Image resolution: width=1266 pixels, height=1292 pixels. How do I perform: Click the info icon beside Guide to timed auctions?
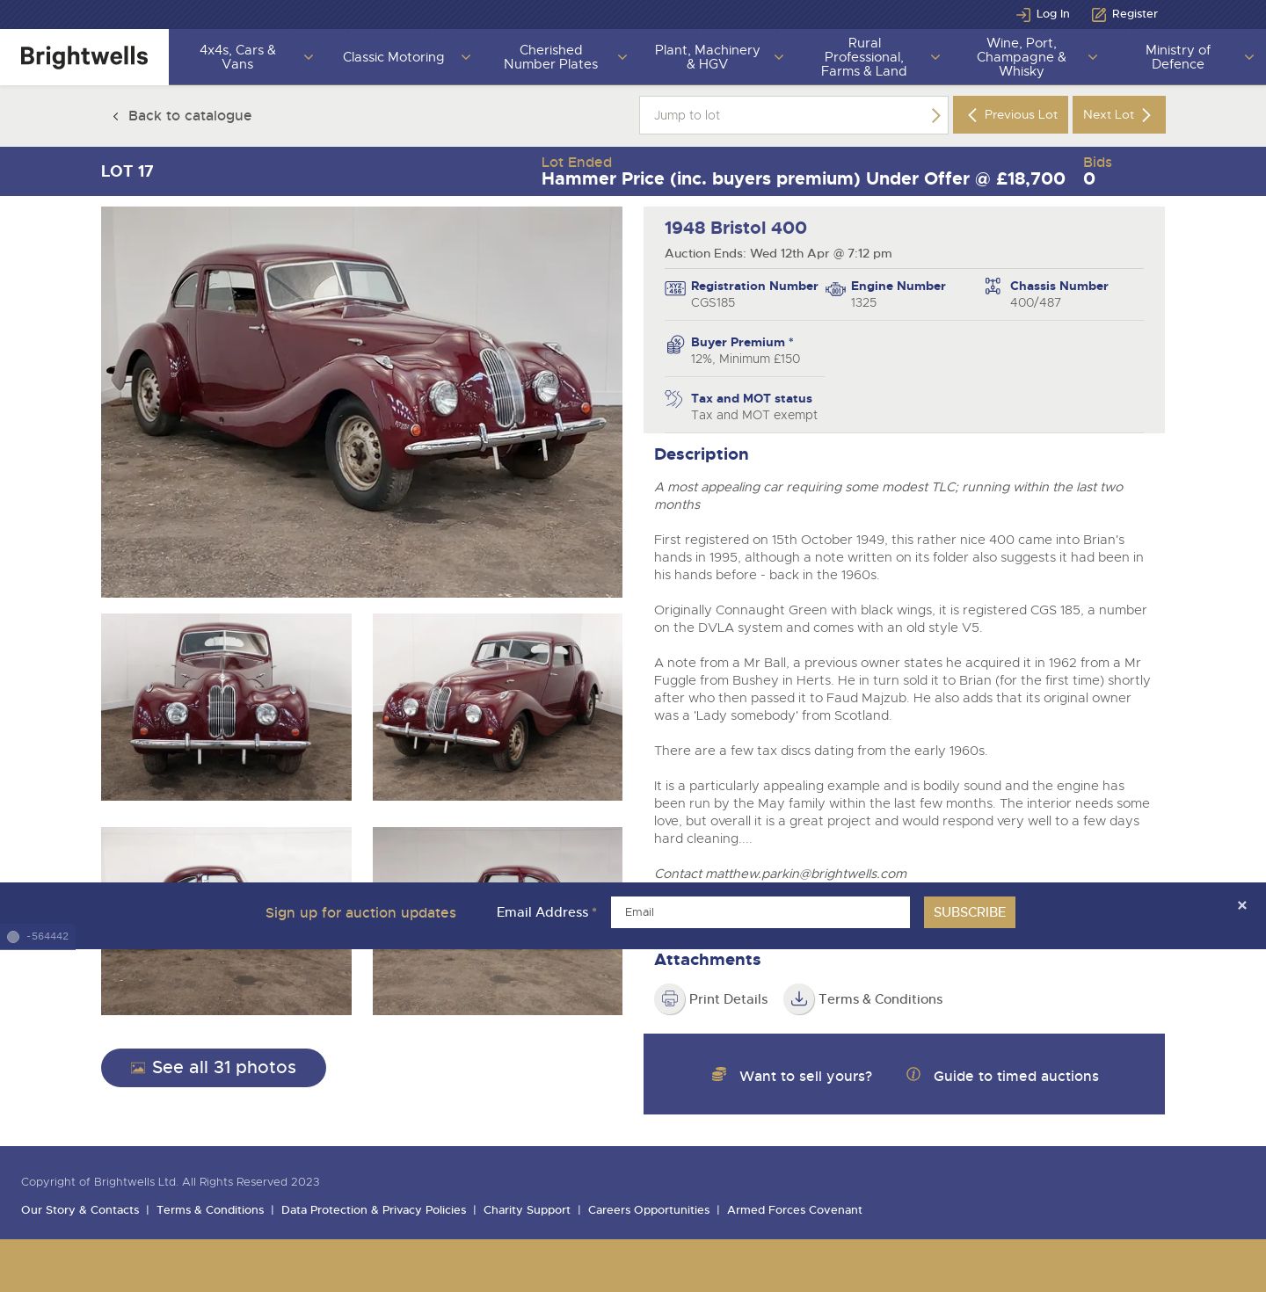[x=913, y=1074]
